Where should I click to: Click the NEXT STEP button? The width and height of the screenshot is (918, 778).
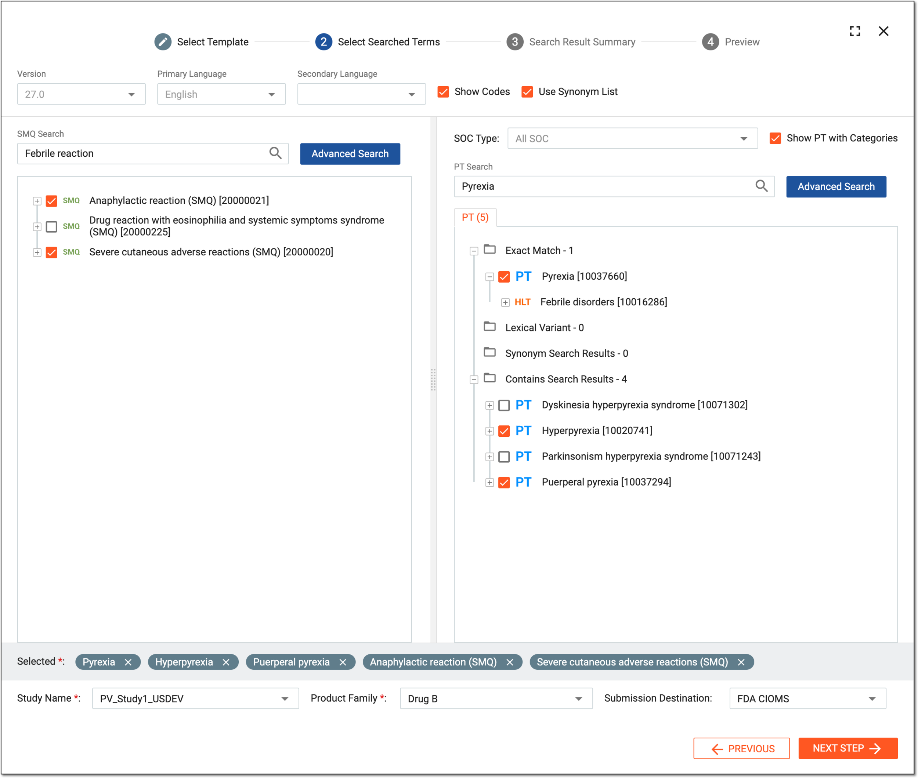pos(848,748)
